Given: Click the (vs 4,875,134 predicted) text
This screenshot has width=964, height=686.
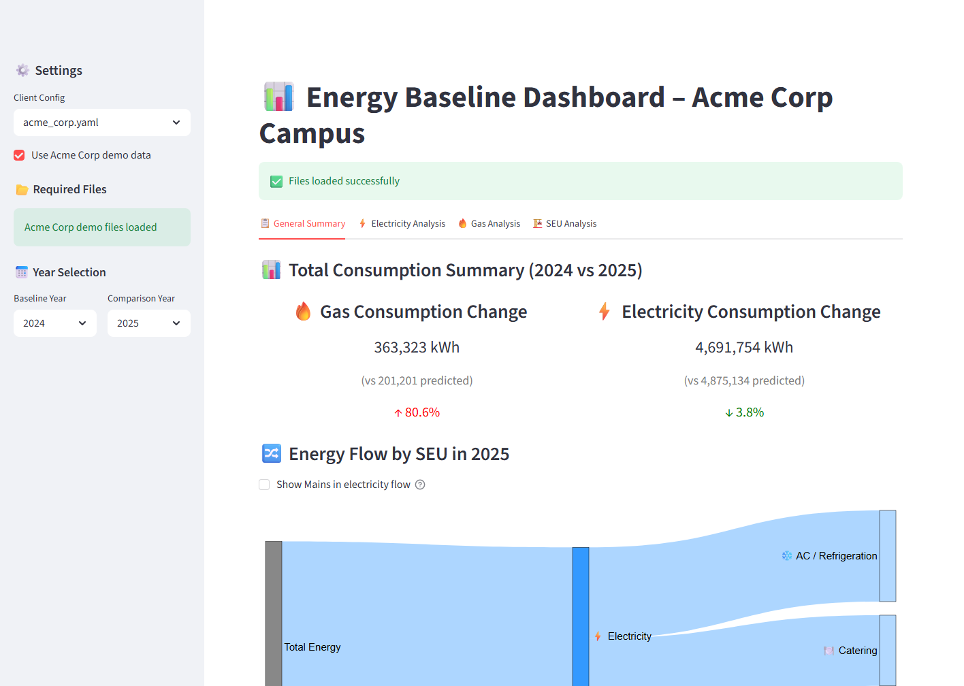Looking at the screenshot, I should pyautogui.click(x=744, y=380).
